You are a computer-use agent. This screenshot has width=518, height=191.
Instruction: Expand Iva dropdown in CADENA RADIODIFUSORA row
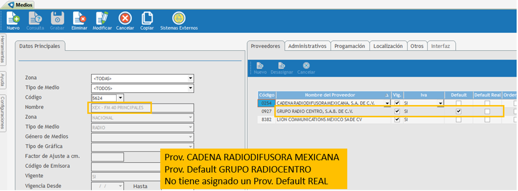[x=441, y=103]
